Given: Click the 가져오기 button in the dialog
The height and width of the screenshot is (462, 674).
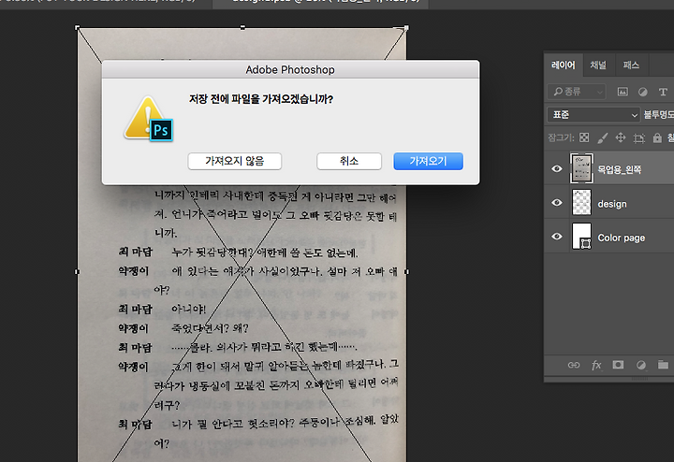Looking at the screenshot, I should (x=428, y=161).
